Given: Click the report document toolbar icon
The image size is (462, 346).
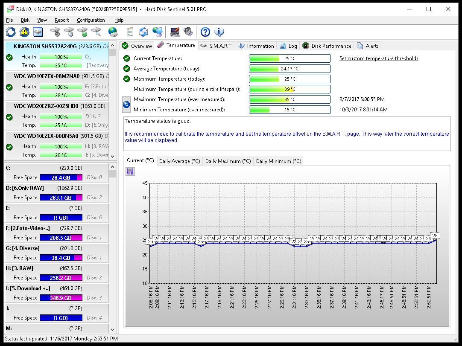Looking at the screenshot, I should pyautogui.click(x=130, y=32).
